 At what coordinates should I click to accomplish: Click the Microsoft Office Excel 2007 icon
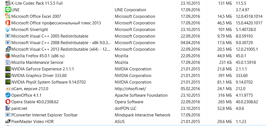[8, 16]
